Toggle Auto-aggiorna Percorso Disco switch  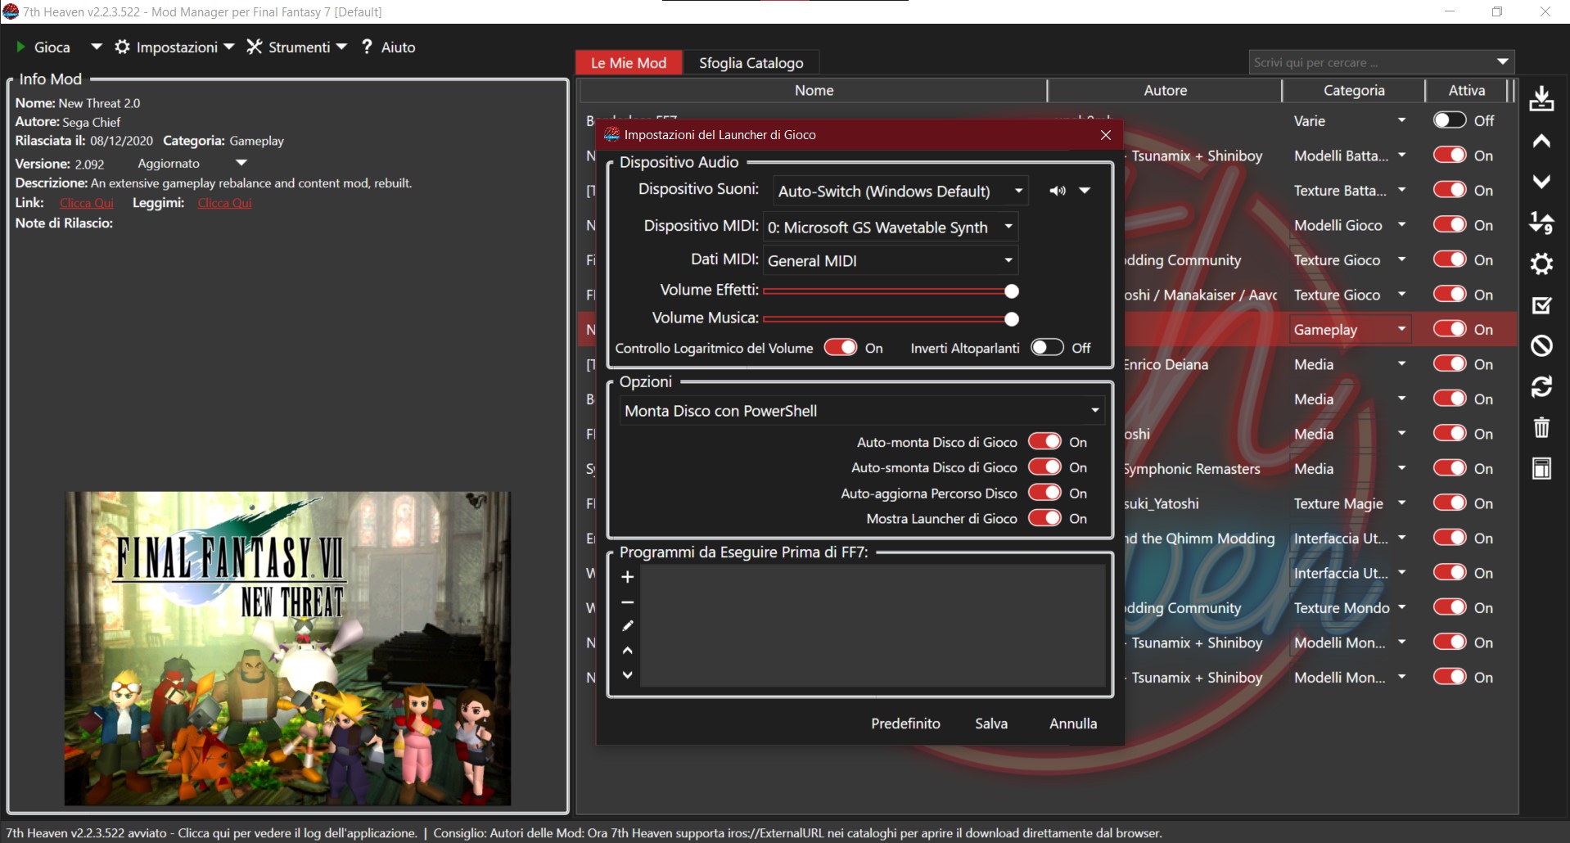click(1044, 493)
